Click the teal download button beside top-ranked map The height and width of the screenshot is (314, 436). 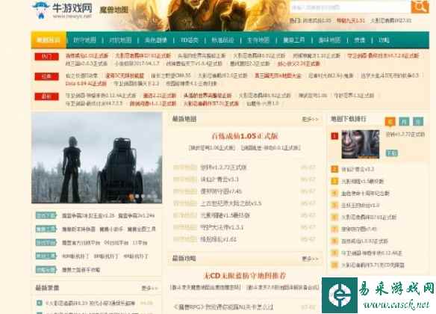pos(392,153)
